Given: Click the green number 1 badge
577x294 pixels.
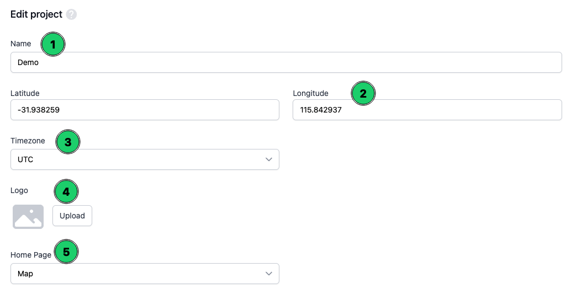Looking at the screenshot, I should [53, 45].
